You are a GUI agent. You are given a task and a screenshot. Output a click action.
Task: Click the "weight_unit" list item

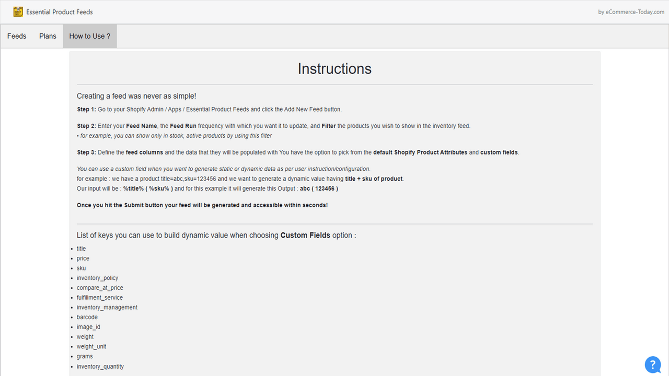tap(91, 346)
